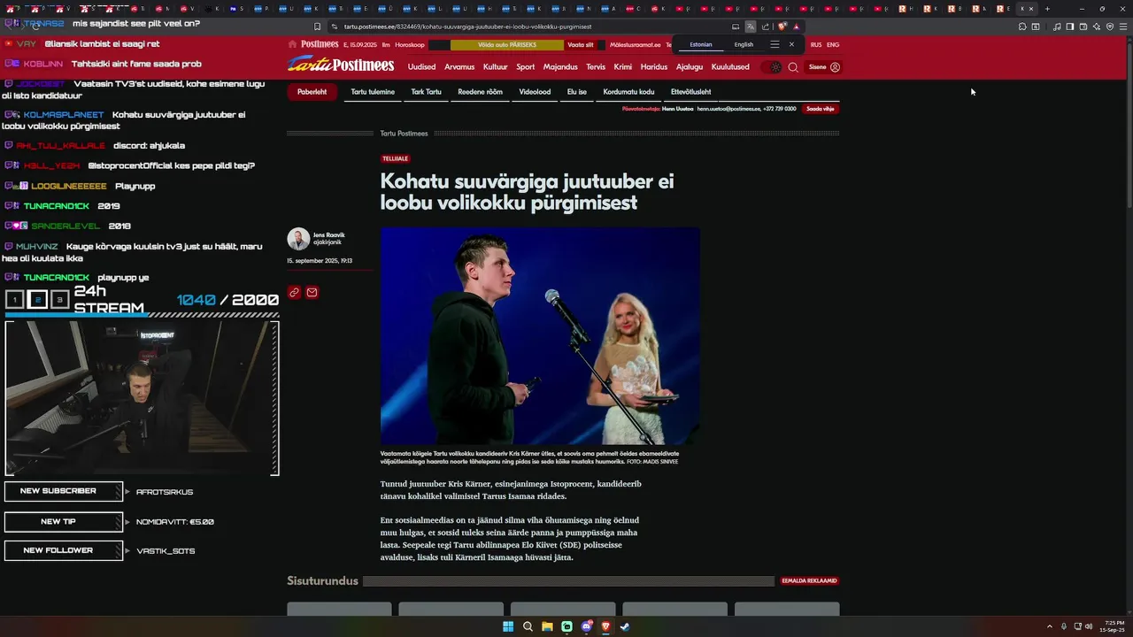Screen dimensions: 1133x637
Task: Open the Brave main hamburger menu
Action: (1123, 27)
